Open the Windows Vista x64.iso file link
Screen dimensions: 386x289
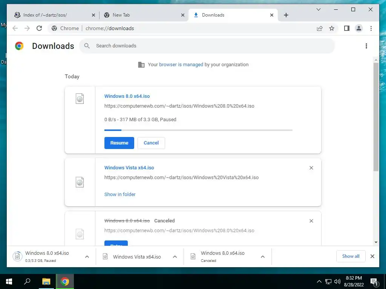[129, 167]
